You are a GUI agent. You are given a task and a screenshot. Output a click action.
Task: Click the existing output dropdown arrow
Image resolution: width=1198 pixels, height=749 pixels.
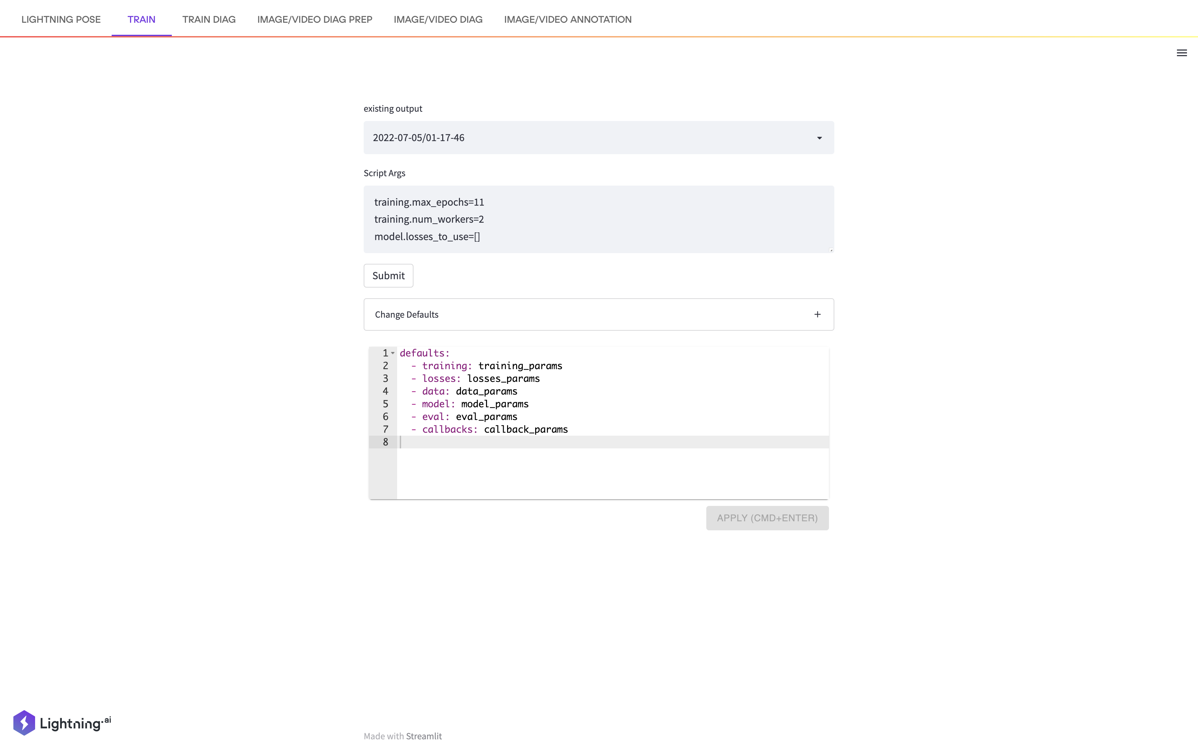coord(819,138)
